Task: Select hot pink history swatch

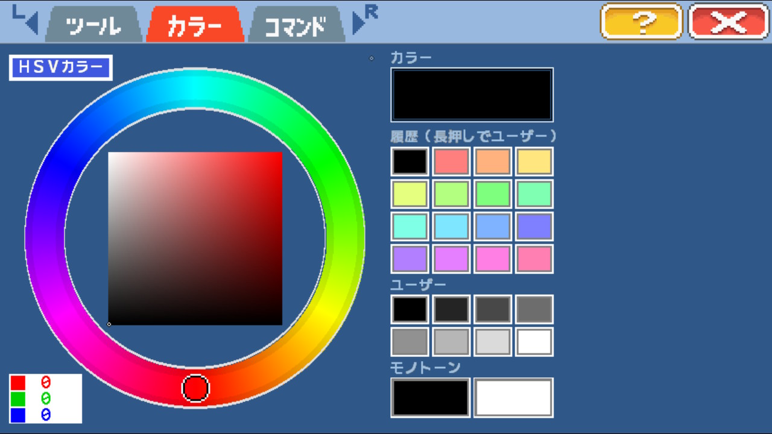Action: [x=534, y=259]
